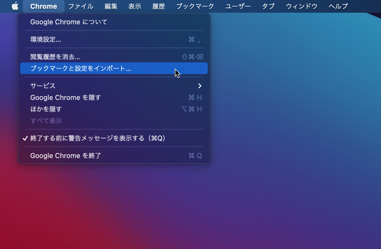Choose Google Chrome を隠す

(114, 97)
